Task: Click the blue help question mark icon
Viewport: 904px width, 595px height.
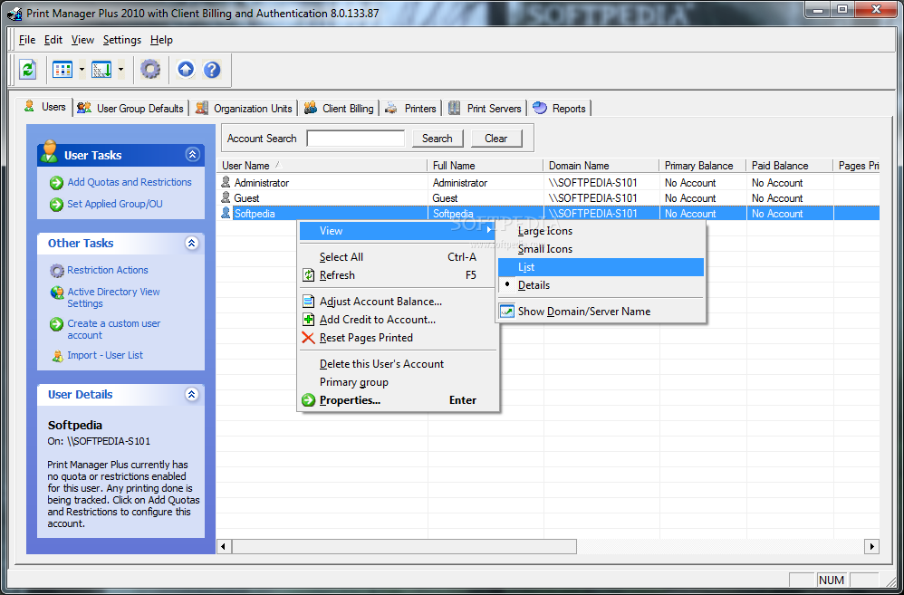Action: tap(212, 71)
